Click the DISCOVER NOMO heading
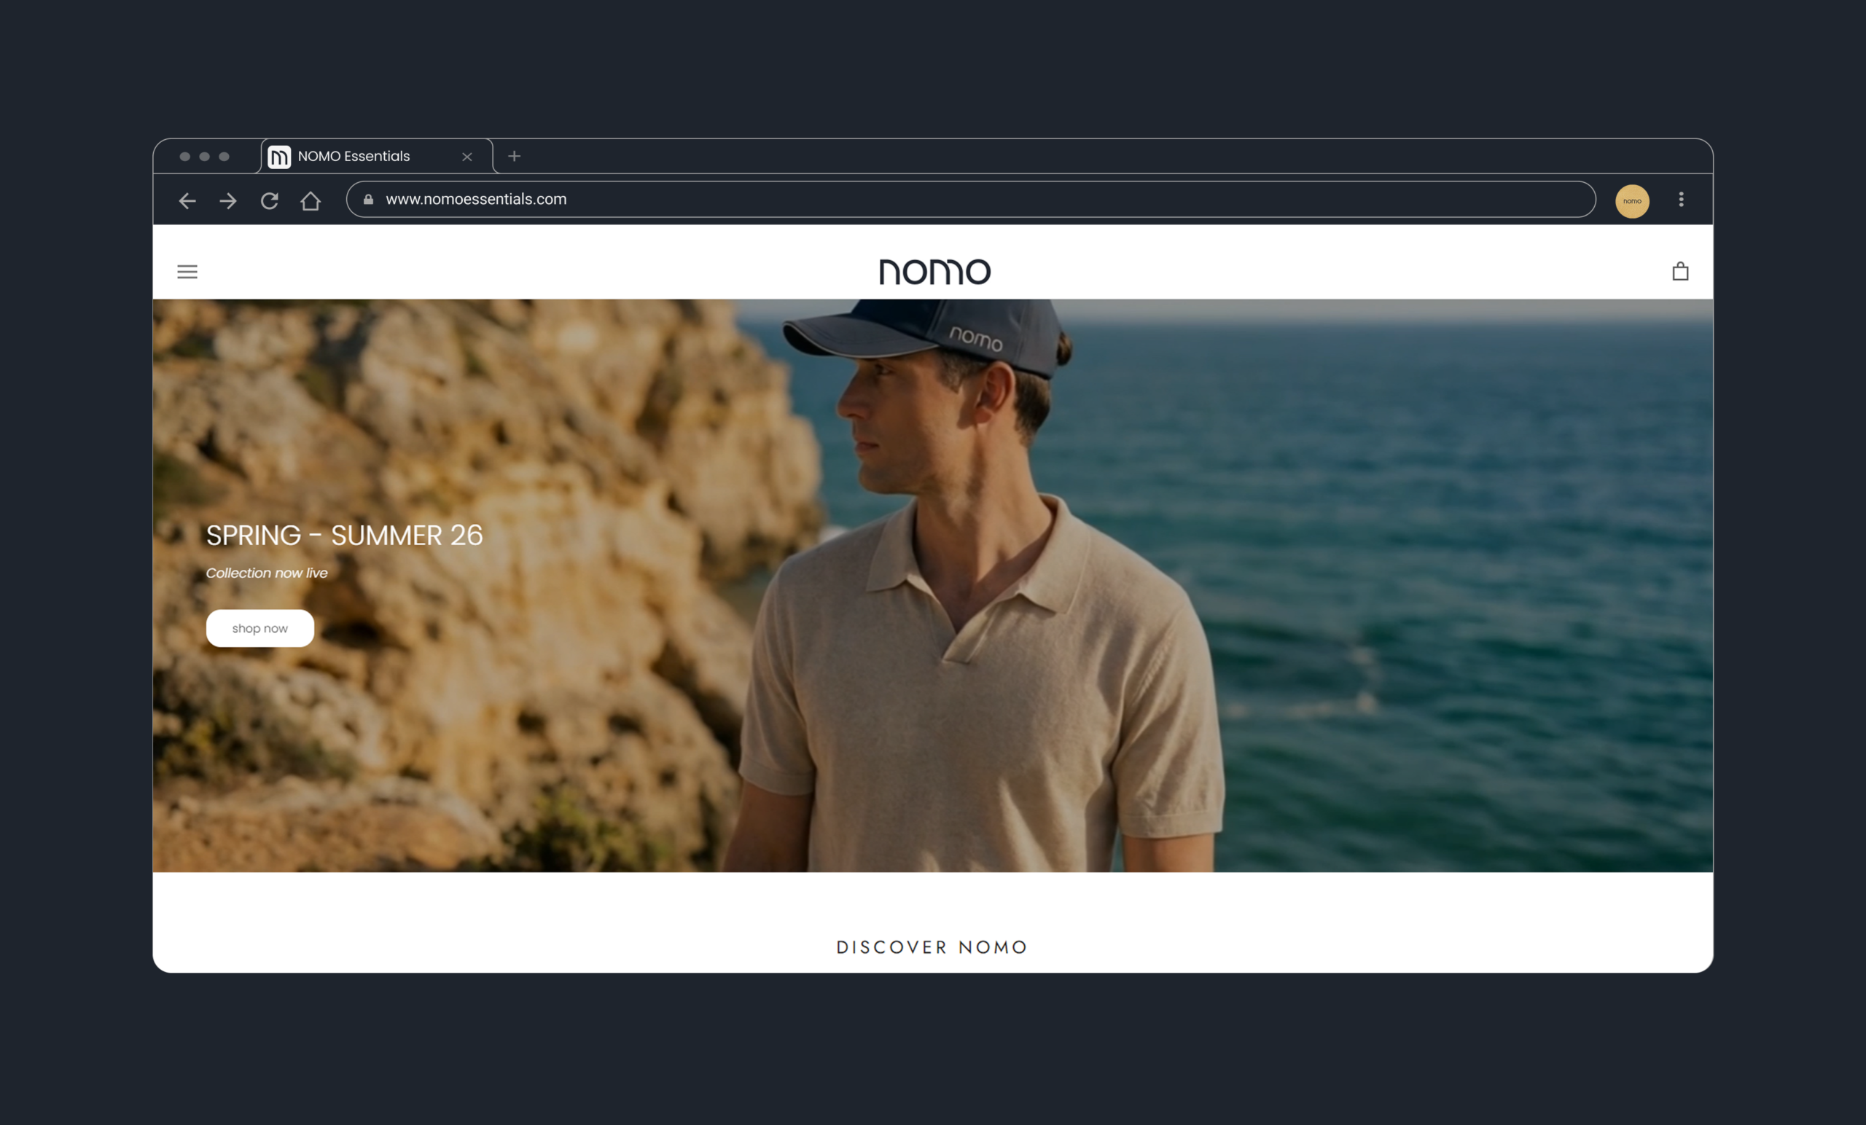 coord(932,947)
